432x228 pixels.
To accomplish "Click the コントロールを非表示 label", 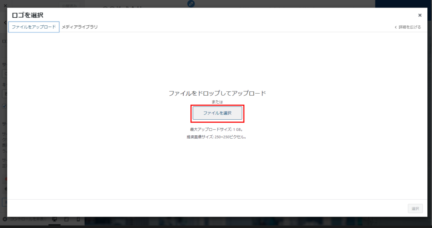I will [28, 219].
